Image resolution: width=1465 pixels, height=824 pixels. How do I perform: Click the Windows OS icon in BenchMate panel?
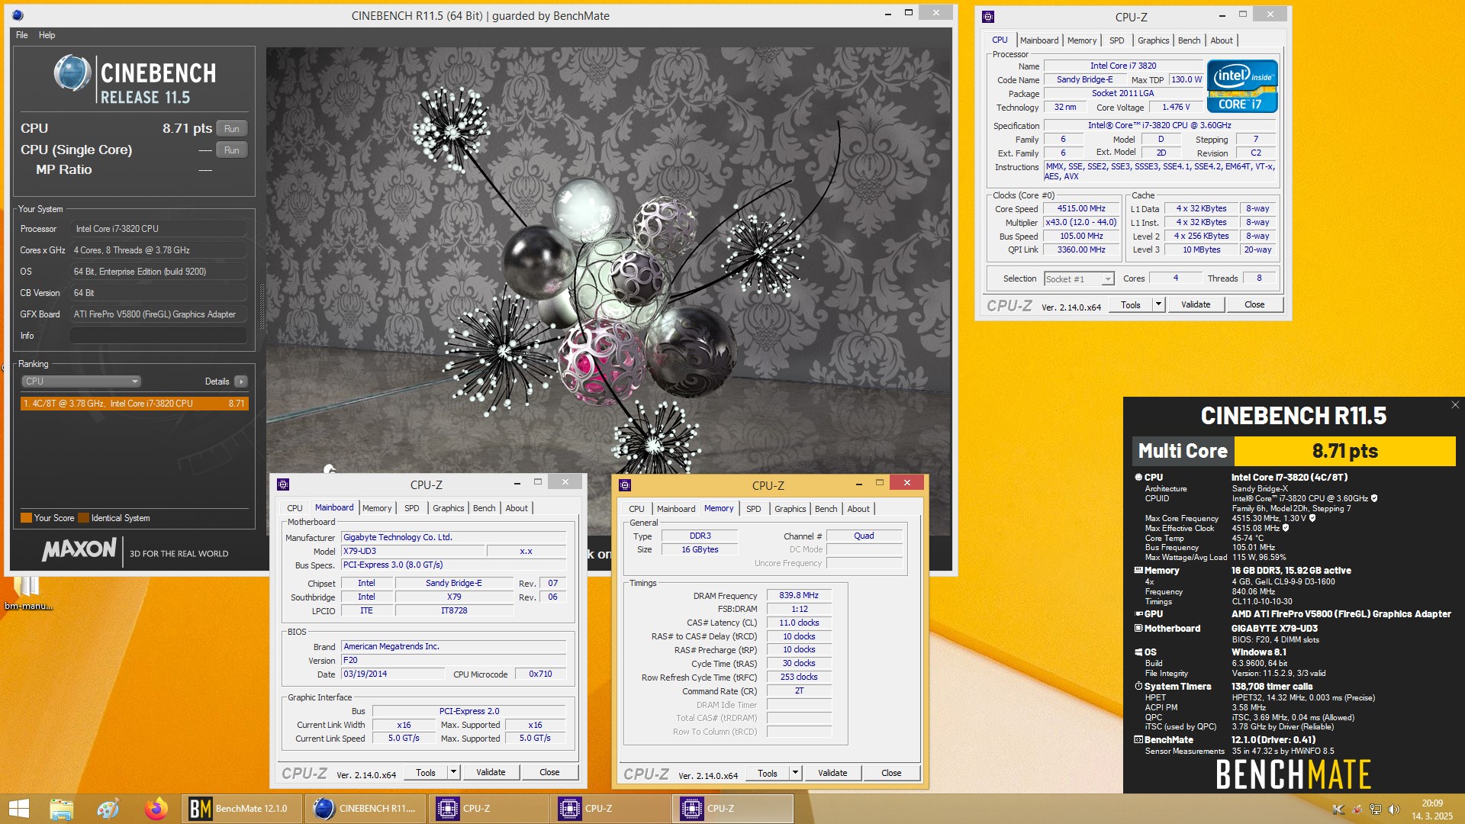point(1138,652)
